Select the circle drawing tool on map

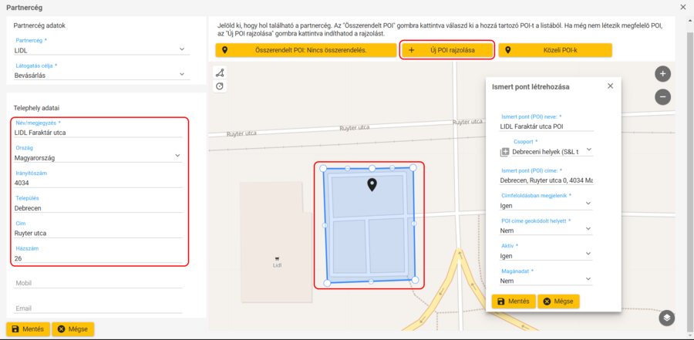(x=220, y=86)
